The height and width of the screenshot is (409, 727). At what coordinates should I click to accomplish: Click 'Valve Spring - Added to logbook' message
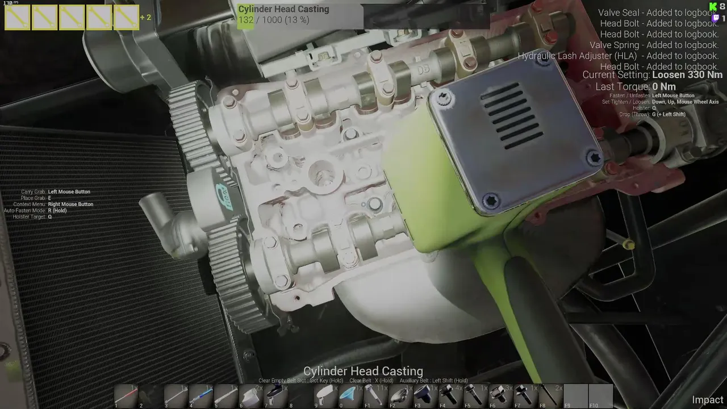(654, 45)
